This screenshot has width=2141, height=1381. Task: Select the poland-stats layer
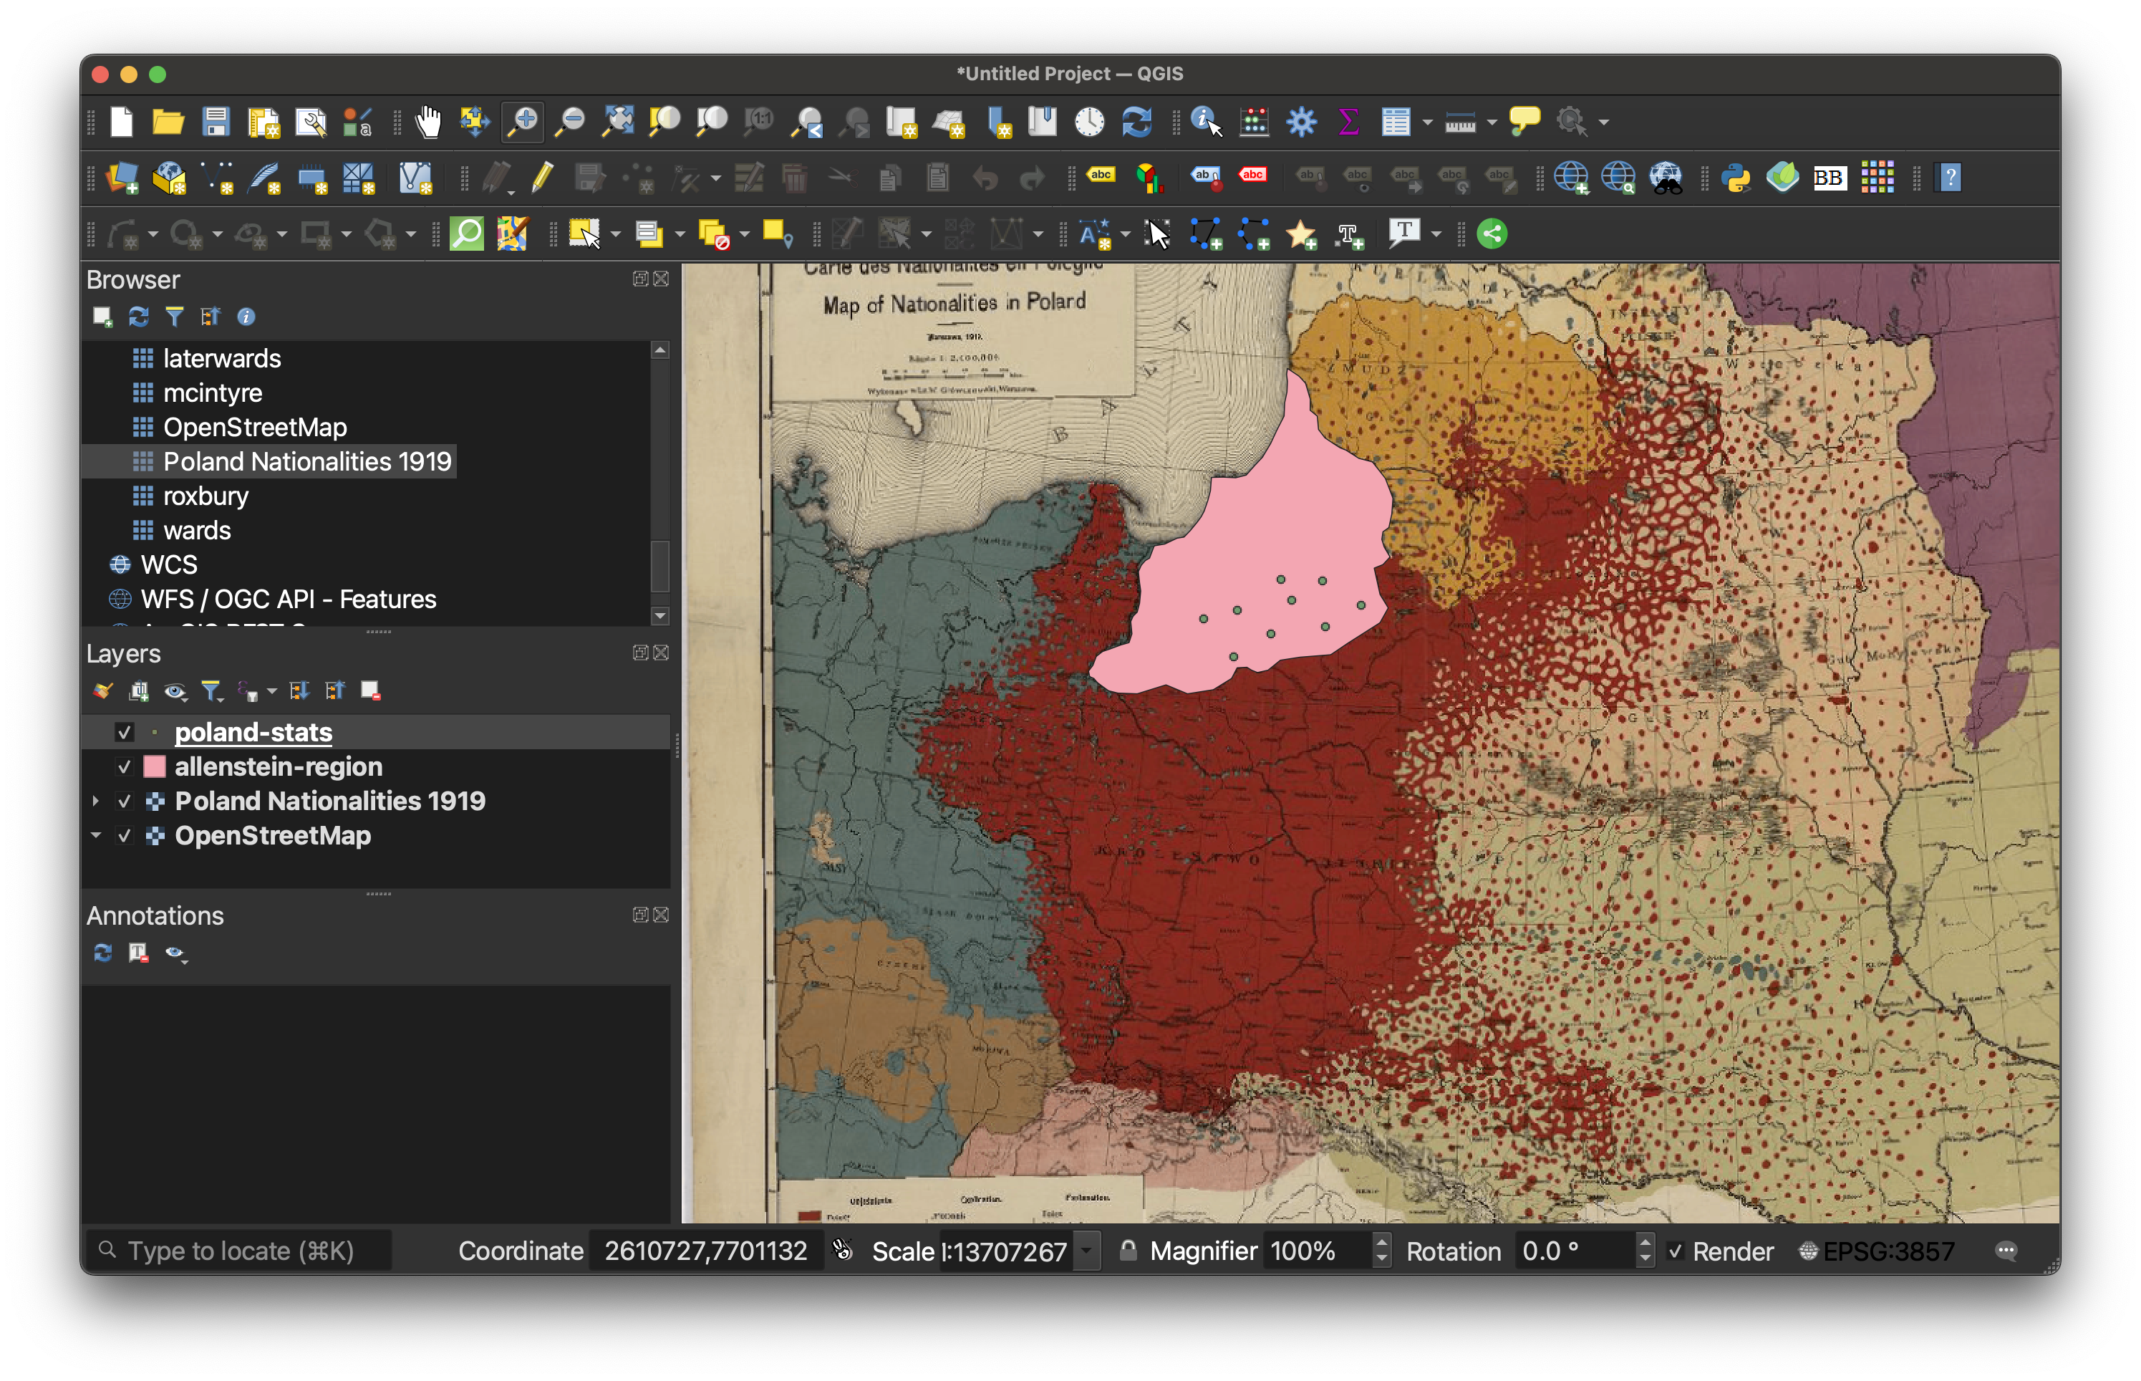coord(254,731)
